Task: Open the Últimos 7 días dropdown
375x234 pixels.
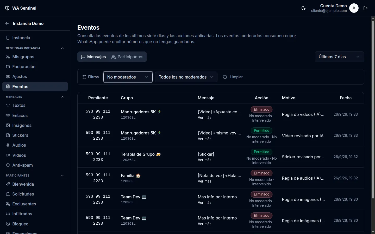Action: pyautogui.click(x=339, y=57)
